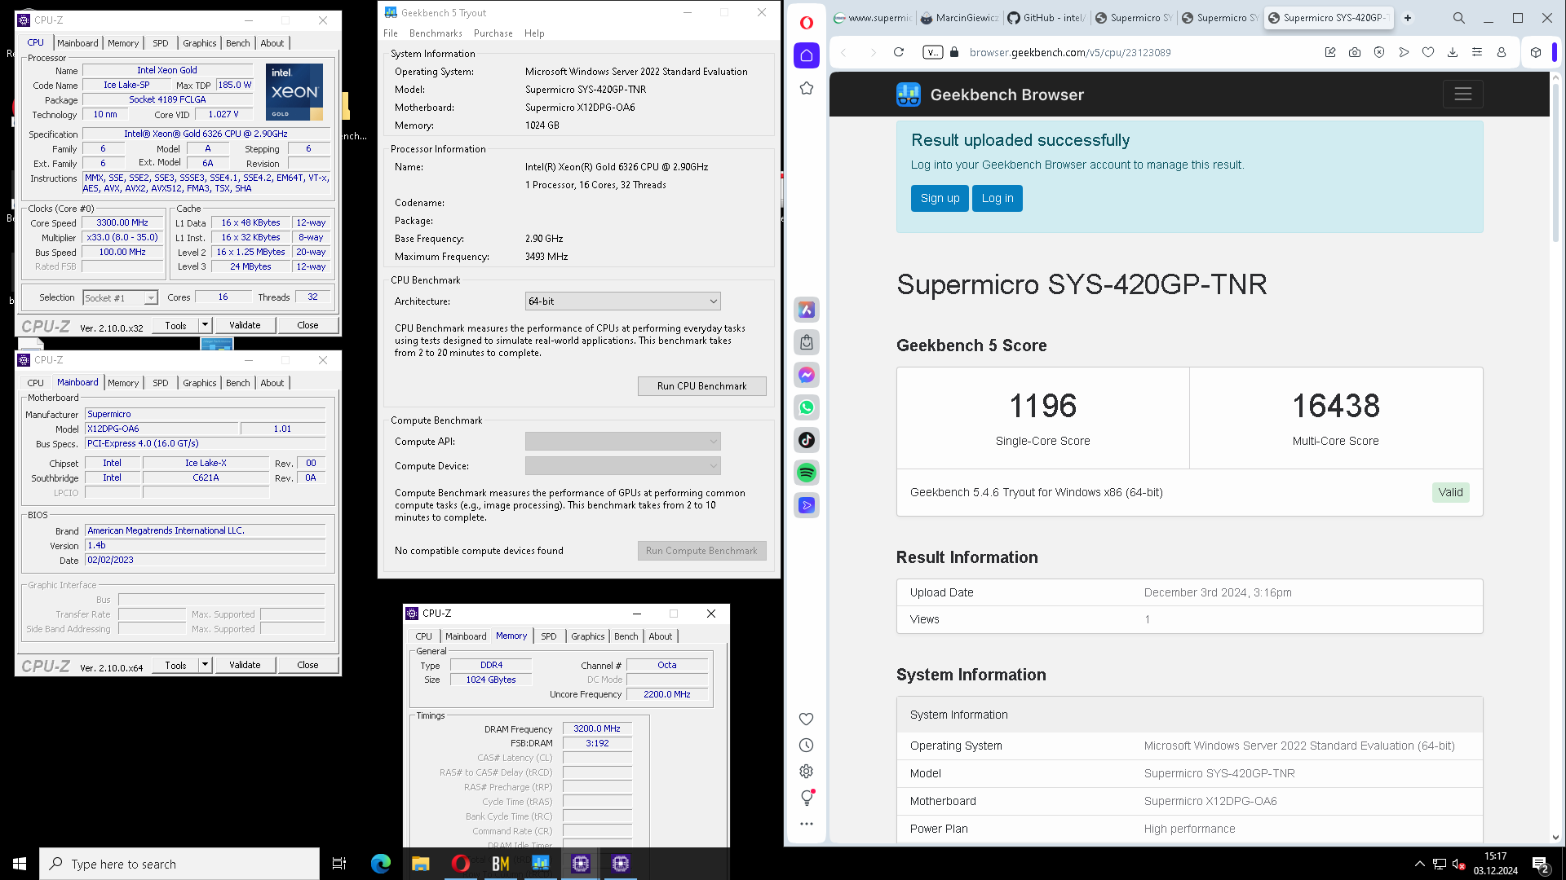
Task: Open File Explorer from taskbar
Action: click(x=420, y=864)
